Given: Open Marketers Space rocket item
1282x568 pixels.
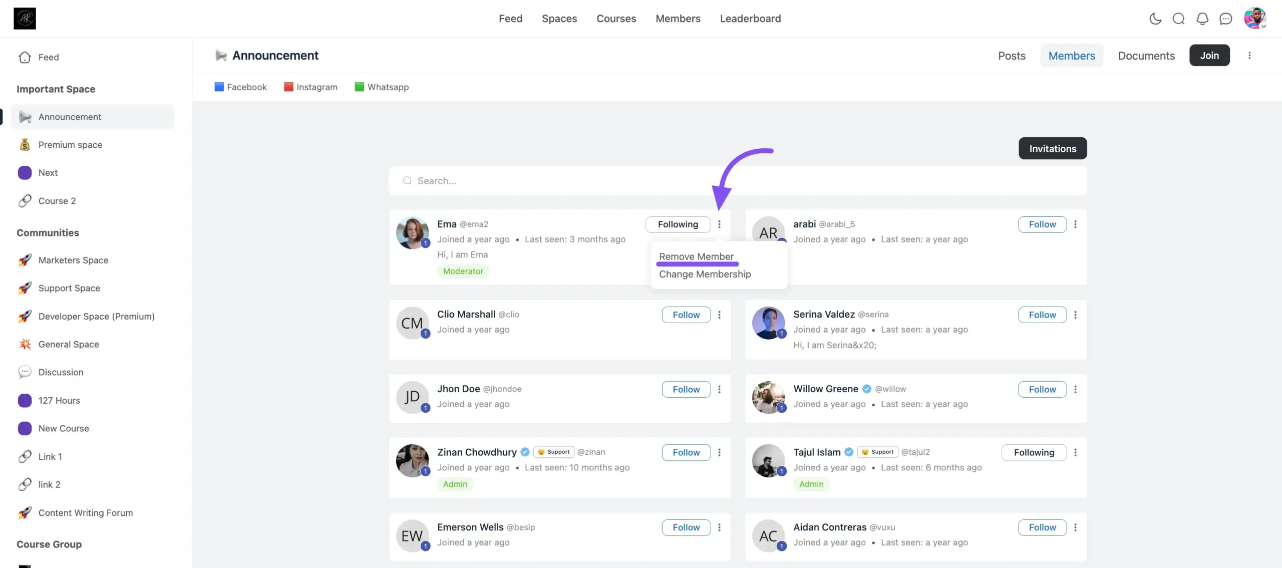Looking at the screenshot, I should 73,260.
